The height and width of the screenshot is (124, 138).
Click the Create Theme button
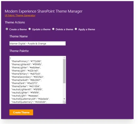coord(21,112)
